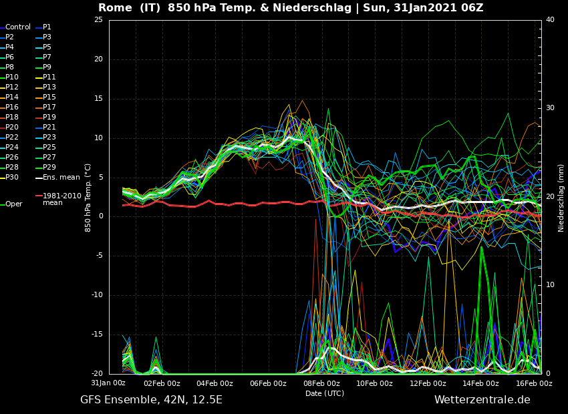Click legend label "P9"
Screen dimensions: 568x414
(47, 67)
